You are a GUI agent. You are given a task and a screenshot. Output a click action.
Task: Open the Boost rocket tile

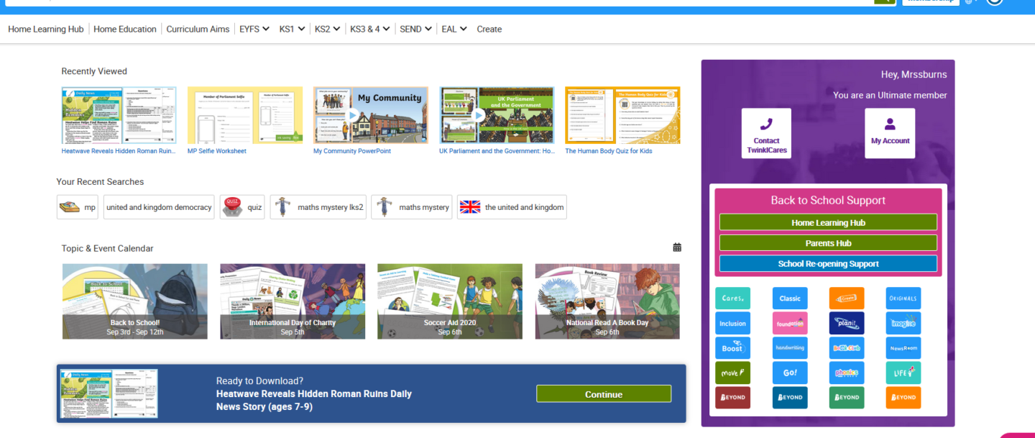point(732,348)
